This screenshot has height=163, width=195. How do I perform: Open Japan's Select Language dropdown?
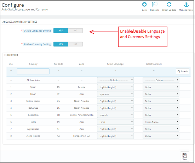[115, 94]
